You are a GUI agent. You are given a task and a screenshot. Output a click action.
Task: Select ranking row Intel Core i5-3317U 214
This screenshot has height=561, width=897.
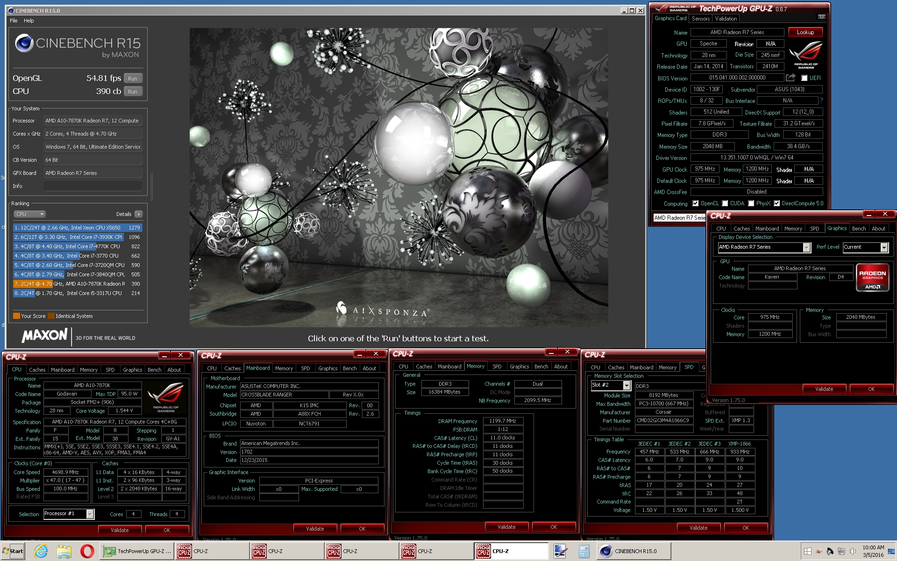[x=78, y=293]
